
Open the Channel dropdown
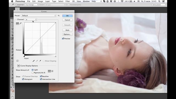click(31, 20)
